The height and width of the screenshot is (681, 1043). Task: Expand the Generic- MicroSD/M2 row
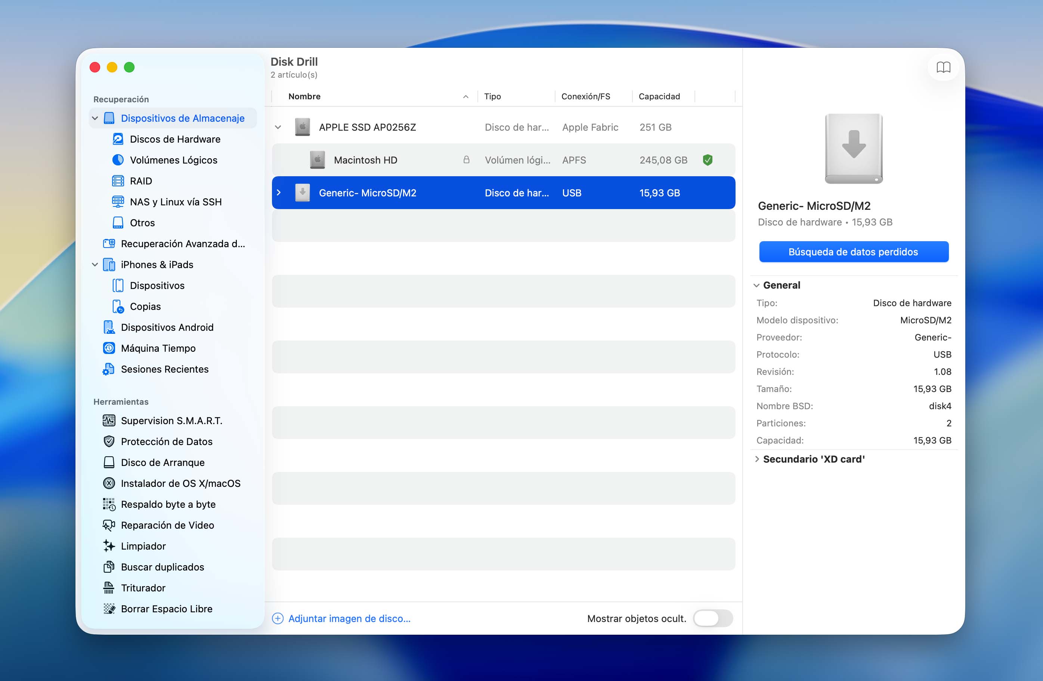click(278, 193)
